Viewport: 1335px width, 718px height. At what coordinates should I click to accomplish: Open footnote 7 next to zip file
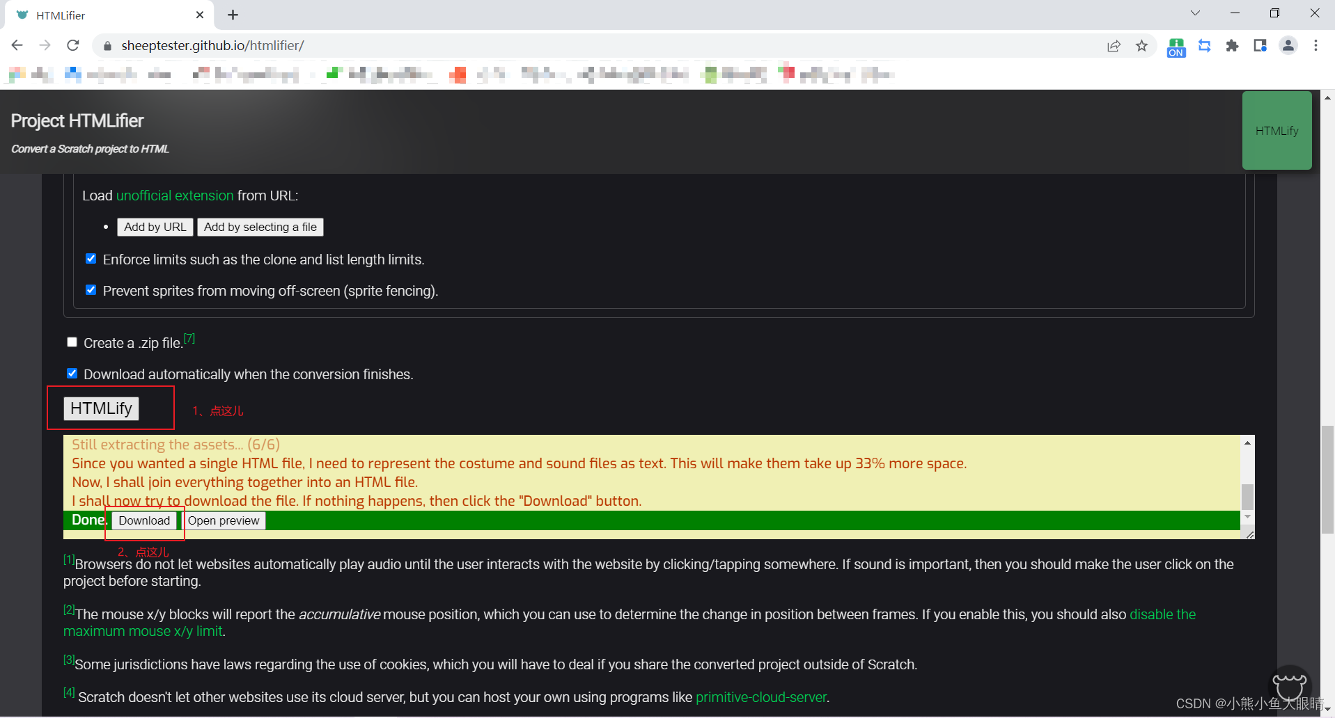tap(189, 339)
